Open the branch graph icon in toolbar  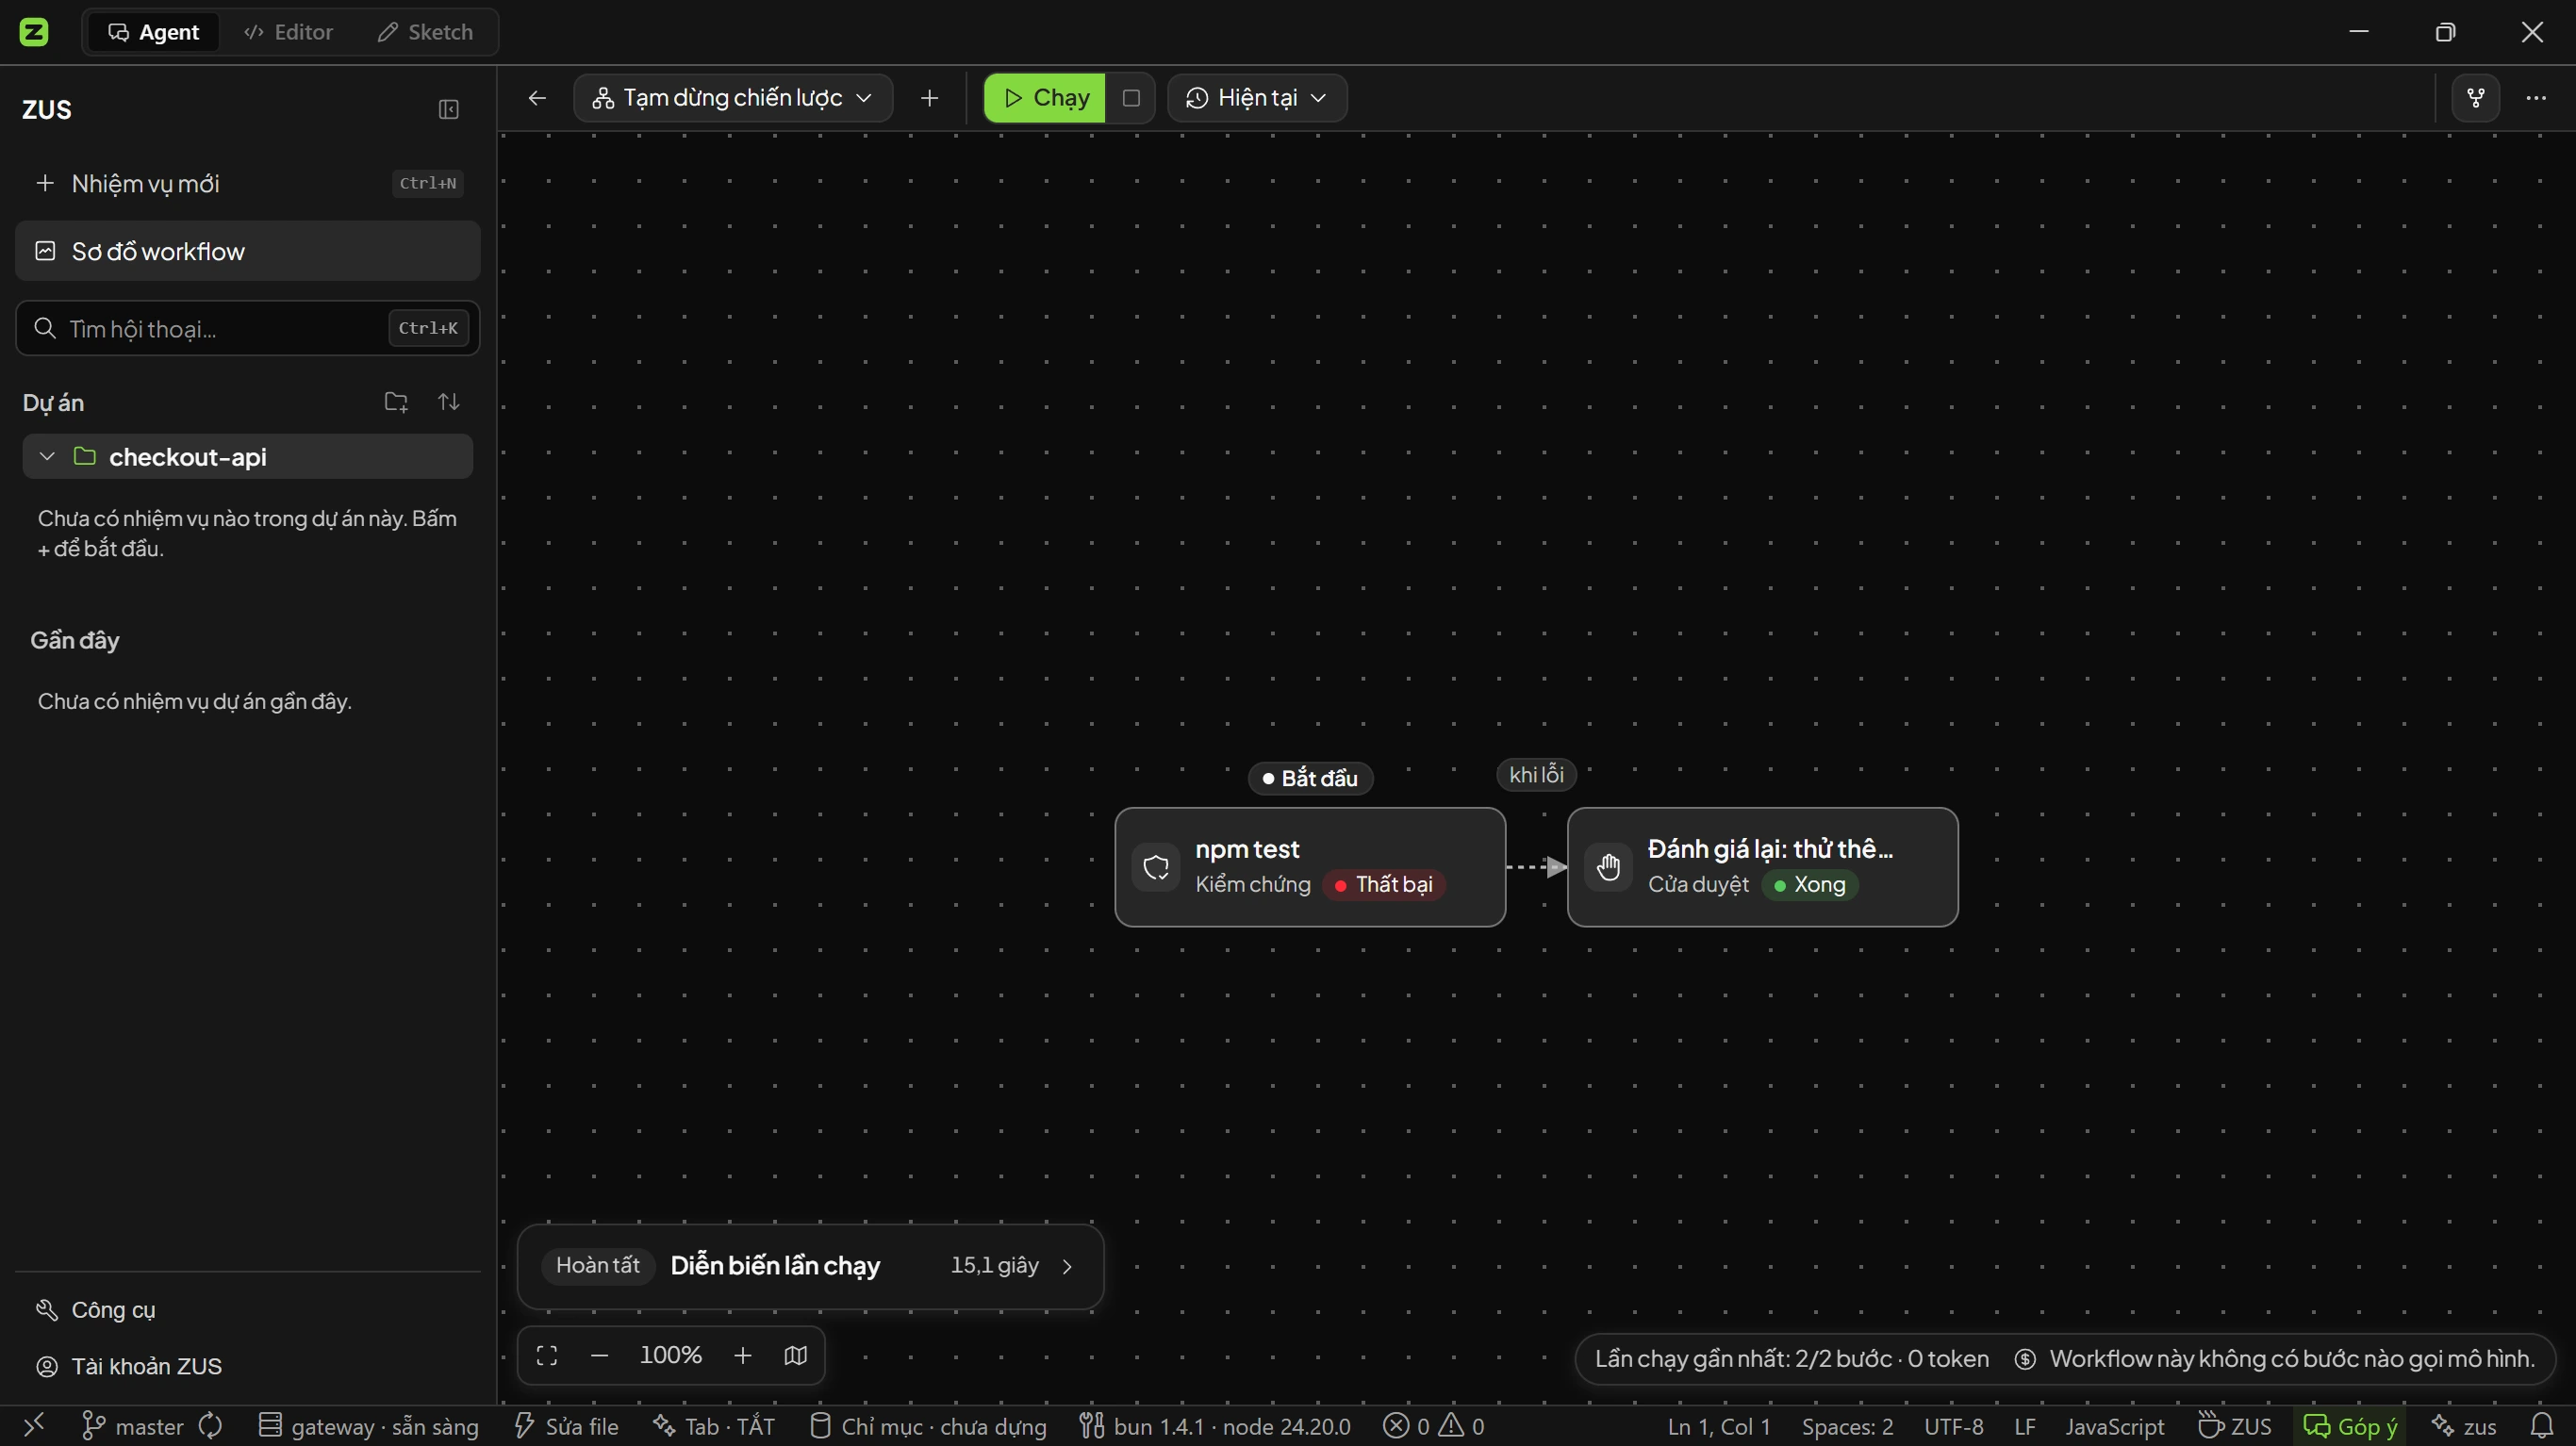pyautogui.click(x=2476, y=98)
